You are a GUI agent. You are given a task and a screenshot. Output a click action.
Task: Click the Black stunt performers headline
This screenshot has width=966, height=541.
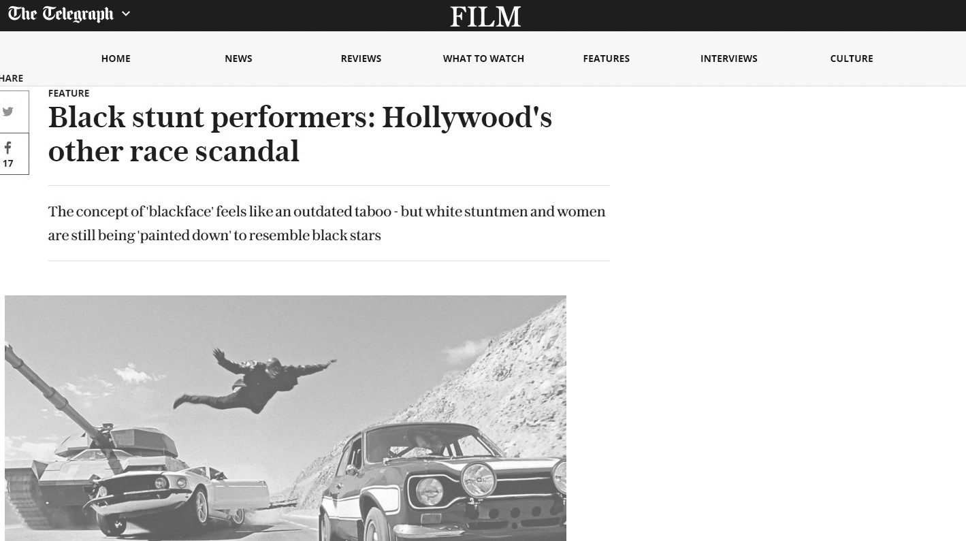pos(300,134)
